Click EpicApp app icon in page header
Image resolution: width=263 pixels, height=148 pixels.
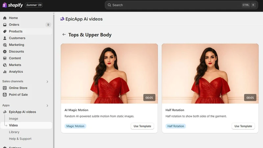click(62, 19)
